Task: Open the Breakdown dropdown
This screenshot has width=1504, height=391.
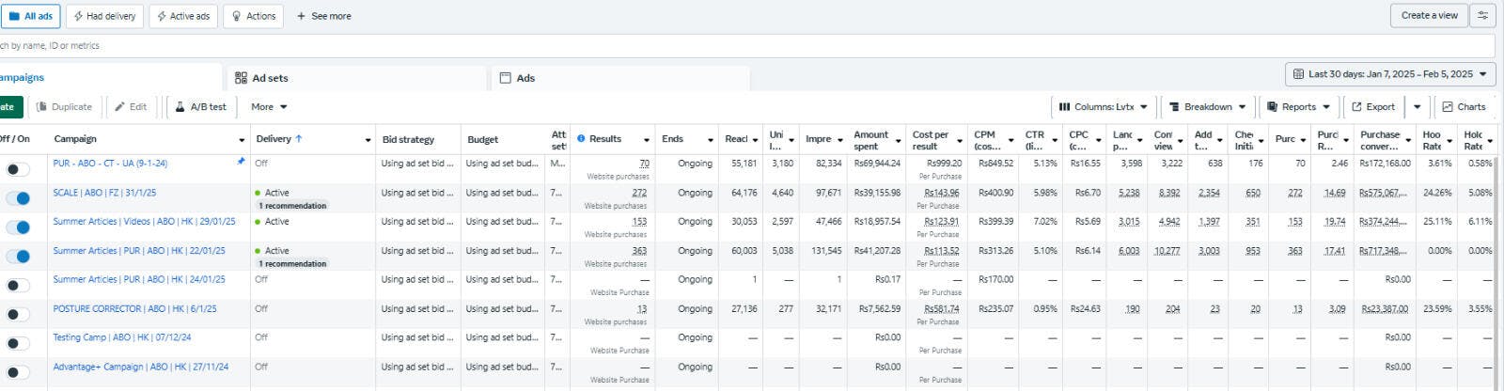Action: click(x=1207, y=107)
